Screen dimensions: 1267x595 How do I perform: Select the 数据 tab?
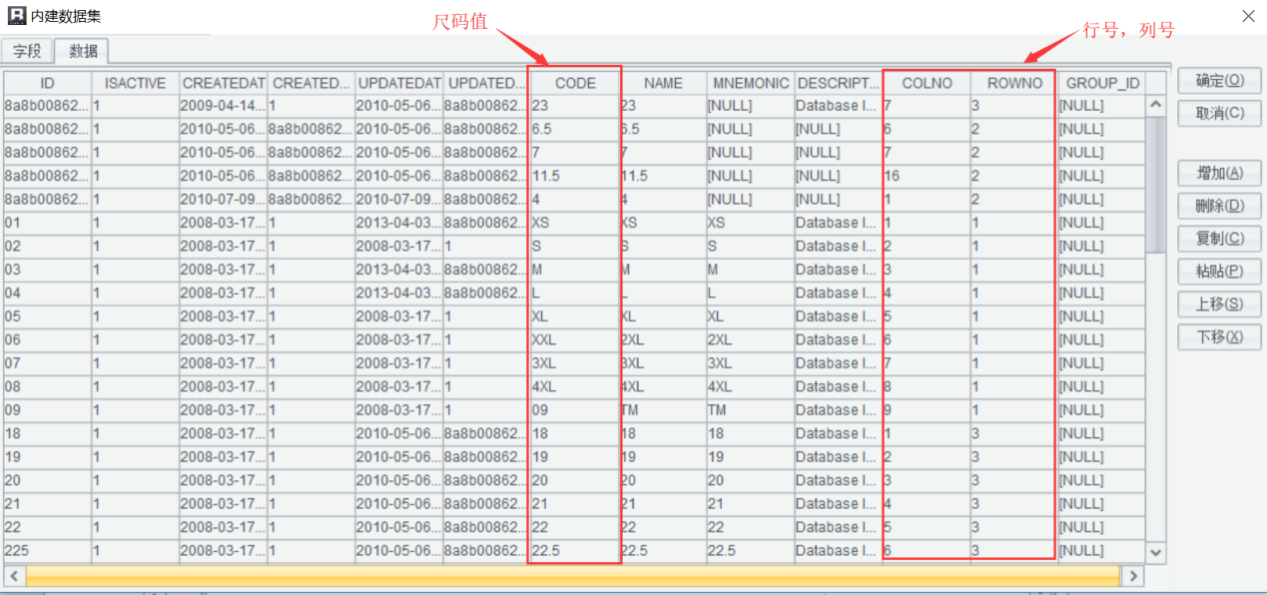pos(82,52)
